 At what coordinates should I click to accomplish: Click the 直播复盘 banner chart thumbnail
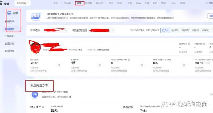[36, 16]
